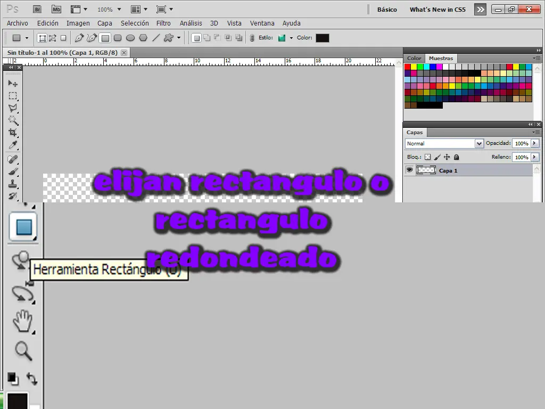The image size is (545, 409).
Task: Switch to the Color panel tab
Action: 414,59
